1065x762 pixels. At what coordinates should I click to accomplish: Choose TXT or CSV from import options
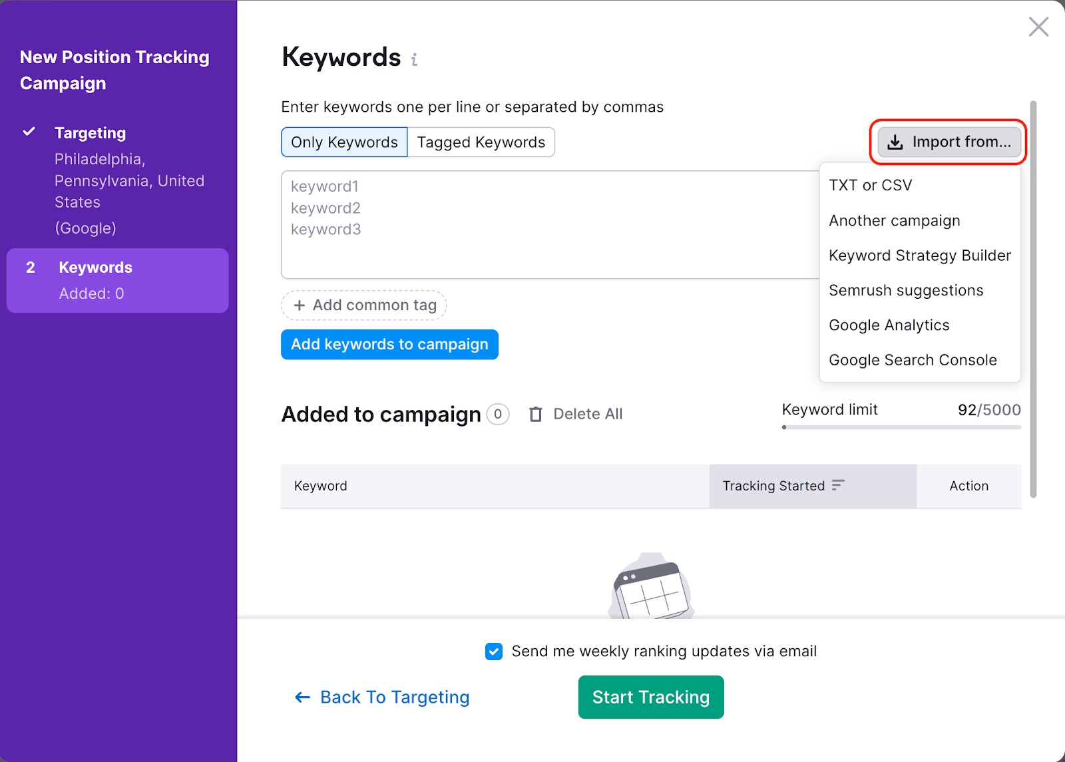(x=870, y=185)
